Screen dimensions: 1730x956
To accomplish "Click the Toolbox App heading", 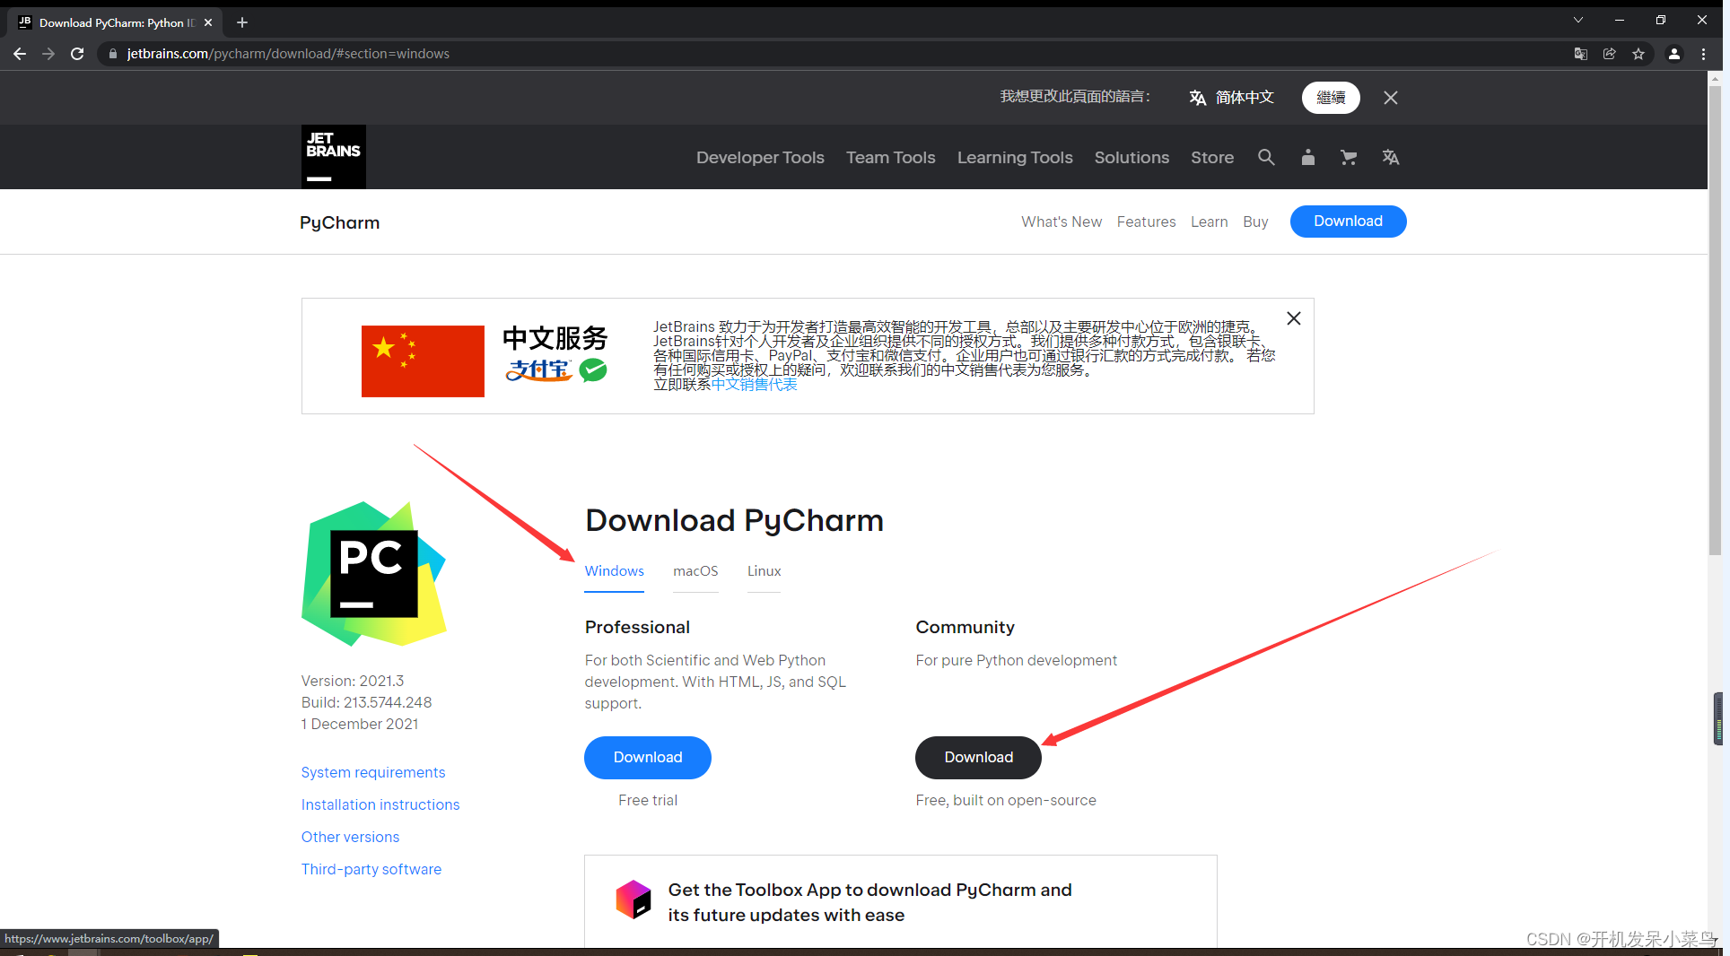I will (x=869, y=902).
